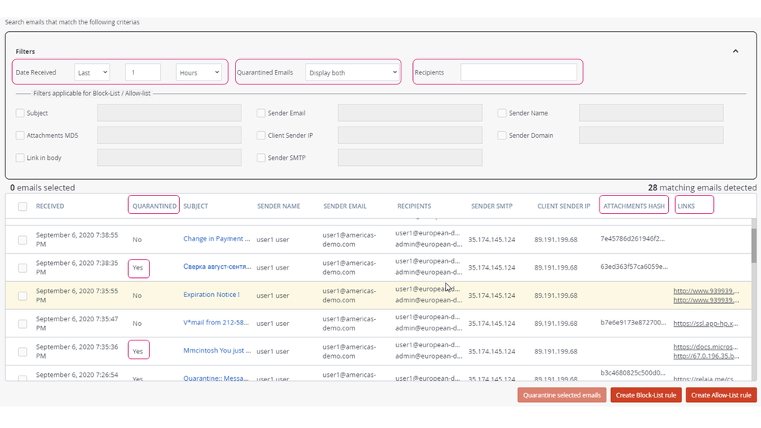Click the Sender SMTP filter text field
Screen dimensions: 761x428
pyautogui.click(x=410, y=158)
